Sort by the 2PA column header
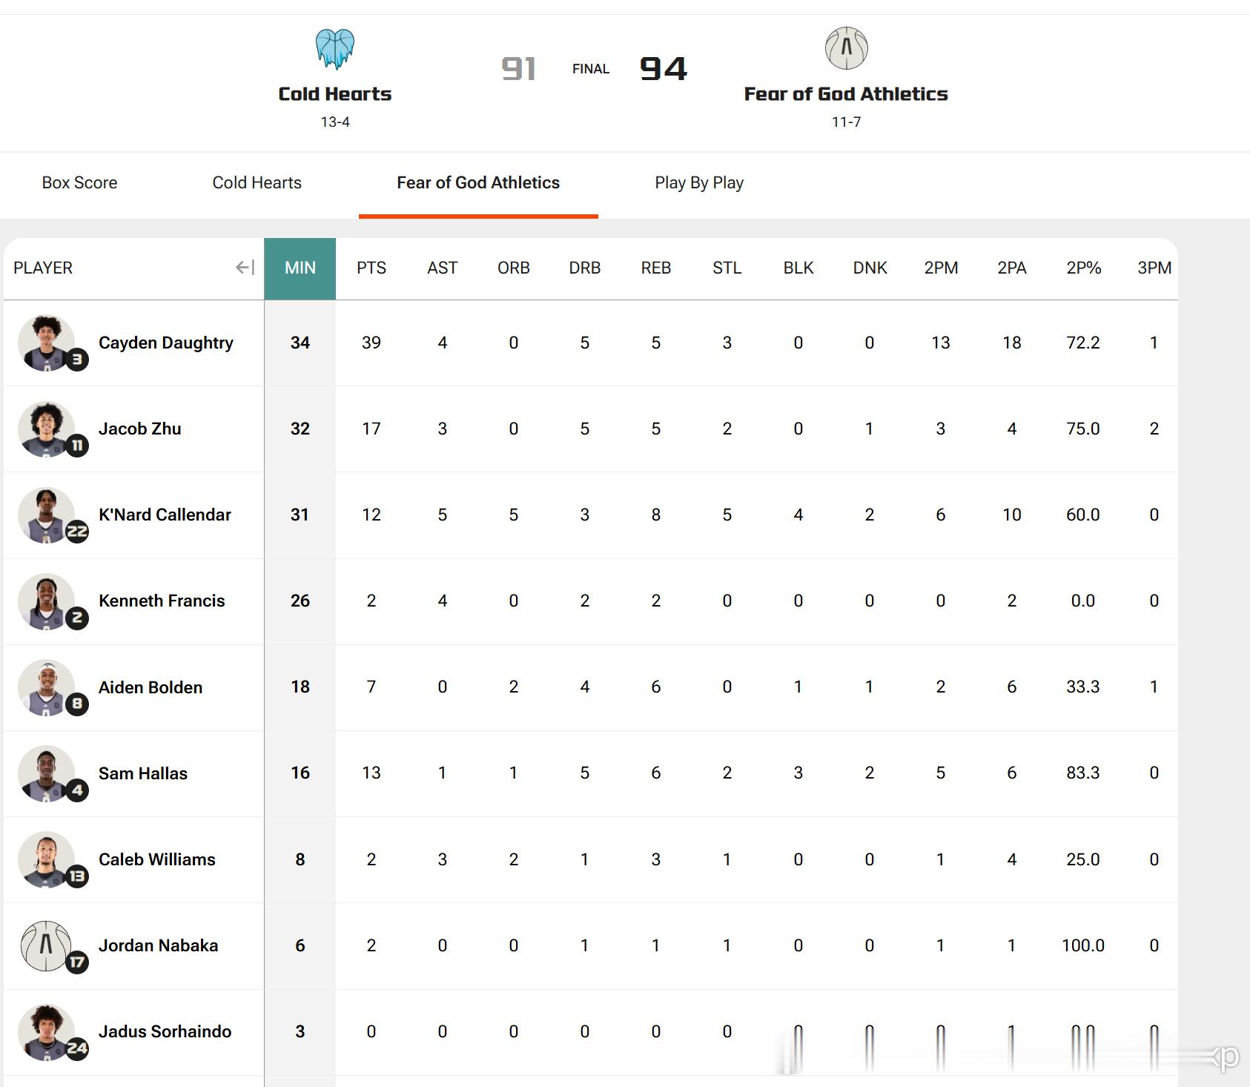 pyautogui.click(x=1012, y=268)
